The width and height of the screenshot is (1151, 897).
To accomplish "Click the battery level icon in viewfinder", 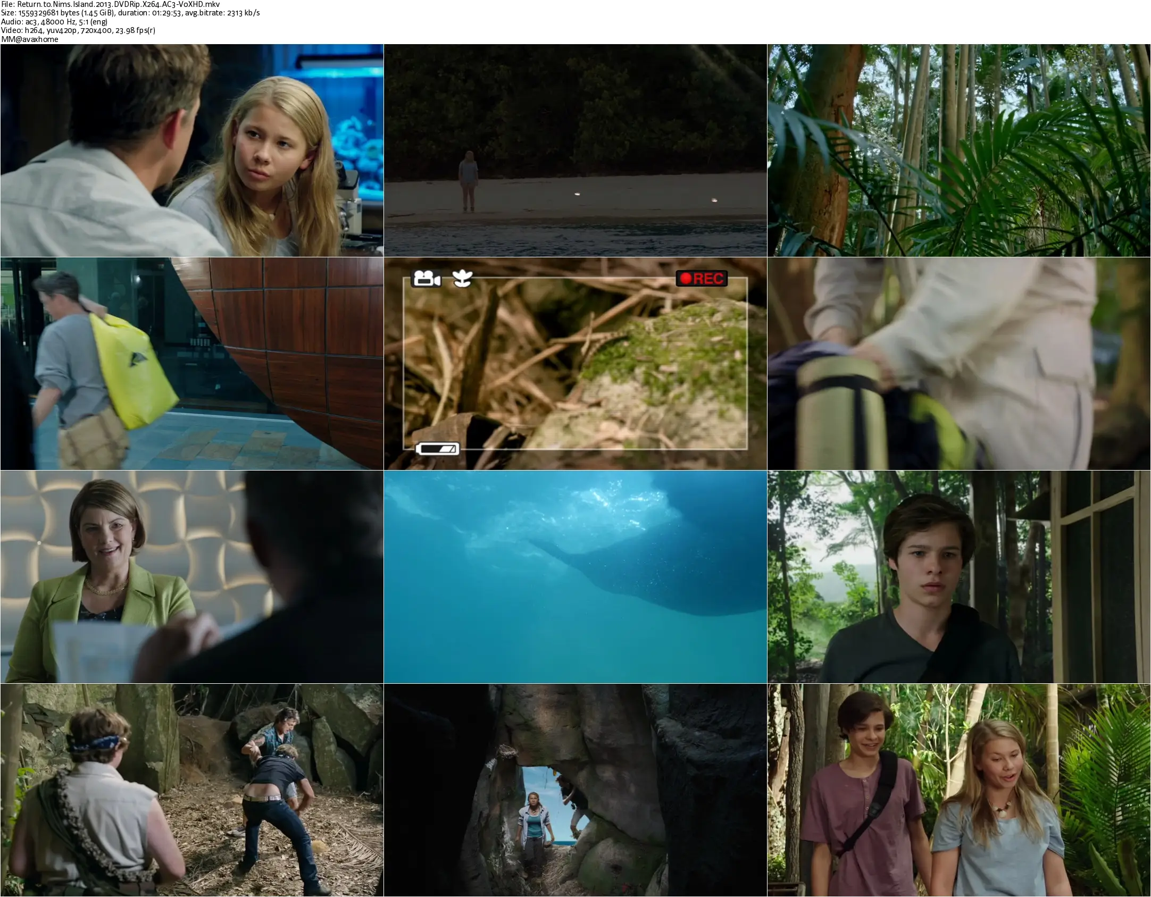I will tap(437, 449).
